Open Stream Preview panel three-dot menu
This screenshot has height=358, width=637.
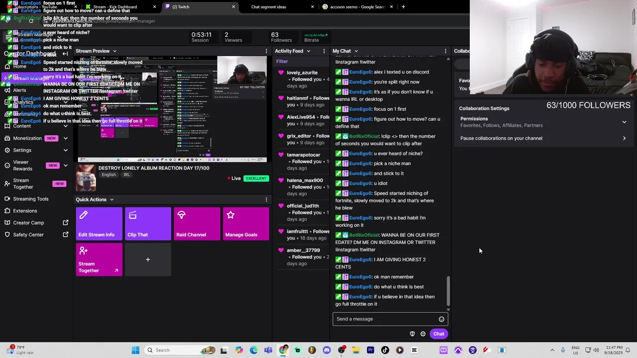tap(266, 51)
